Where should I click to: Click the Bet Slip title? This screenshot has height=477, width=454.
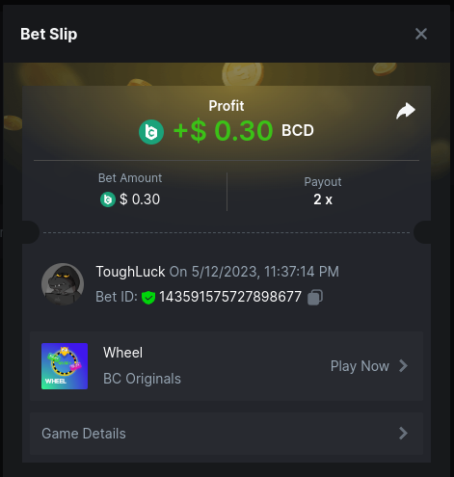point(49,35)
